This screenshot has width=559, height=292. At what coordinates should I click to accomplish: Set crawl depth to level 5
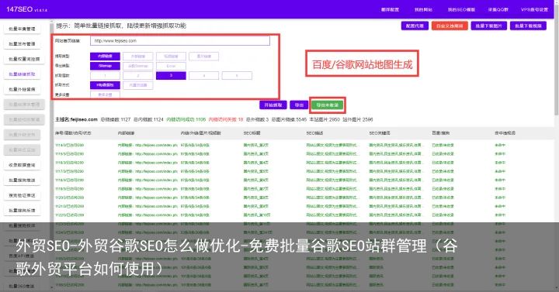pyautogui.click(x=237, y=75)
